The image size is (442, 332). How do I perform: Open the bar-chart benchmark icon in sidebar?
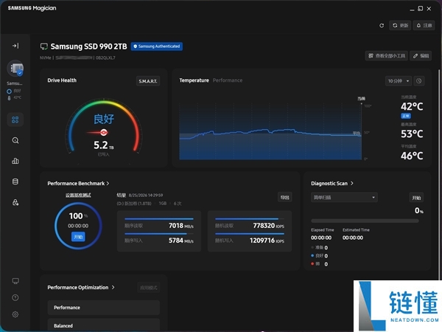[15, 161]
